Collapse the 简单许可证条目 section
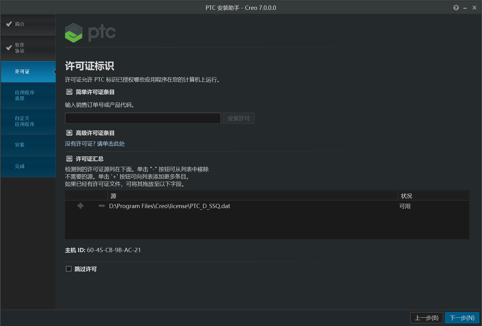The height and width of the screenshot is (326, 482). [69, 92]
